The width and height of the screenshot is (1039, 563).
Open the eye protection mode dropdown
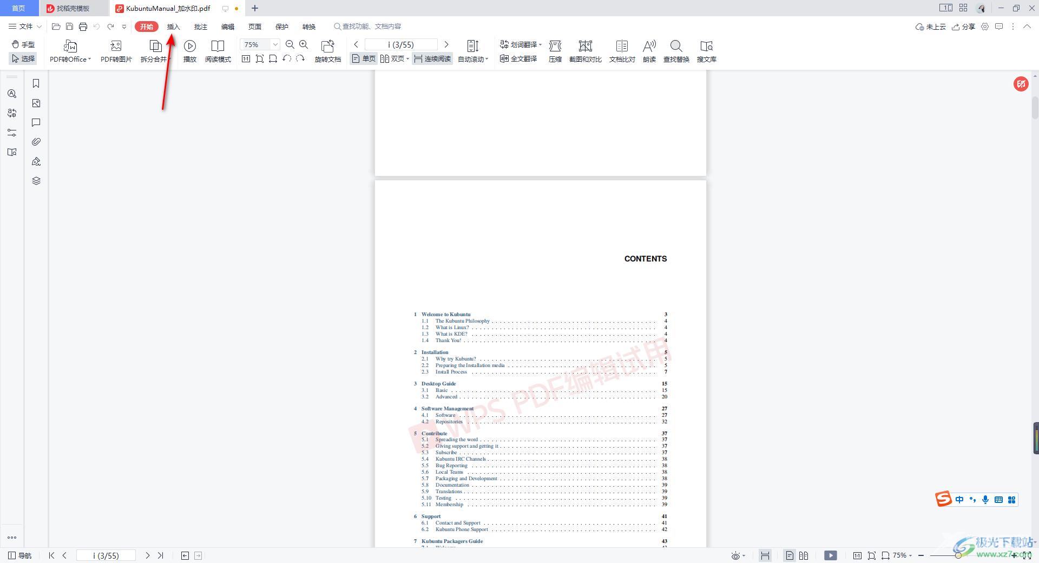(x=738, y=555)
